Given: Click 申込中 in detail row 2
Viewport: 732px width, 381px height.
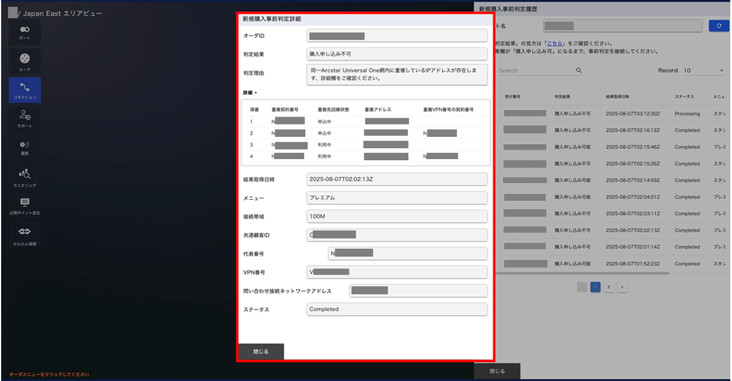Looking at the screenshot, I should 324,133.
